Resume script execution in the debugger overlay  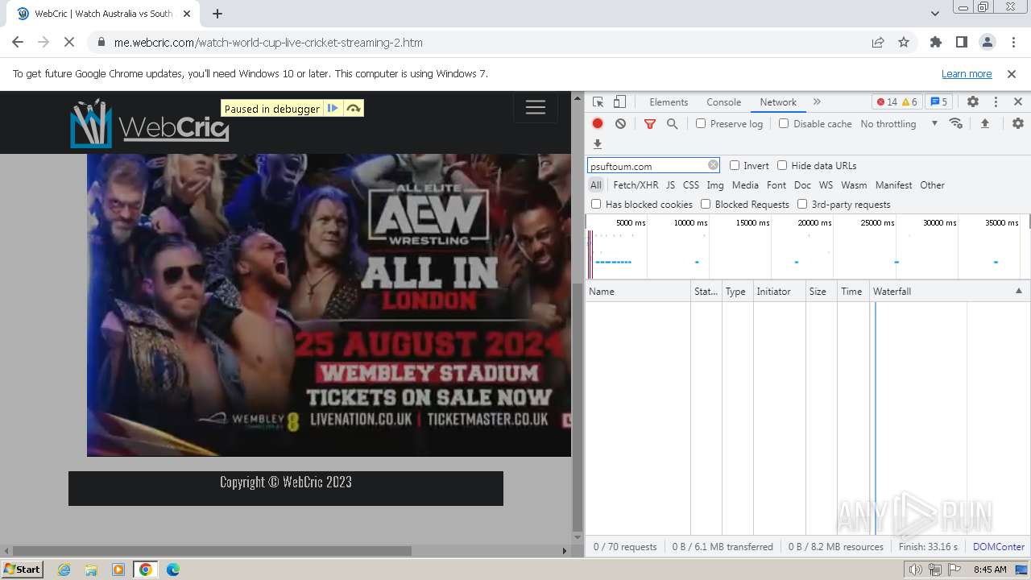[x=333, y=108]
